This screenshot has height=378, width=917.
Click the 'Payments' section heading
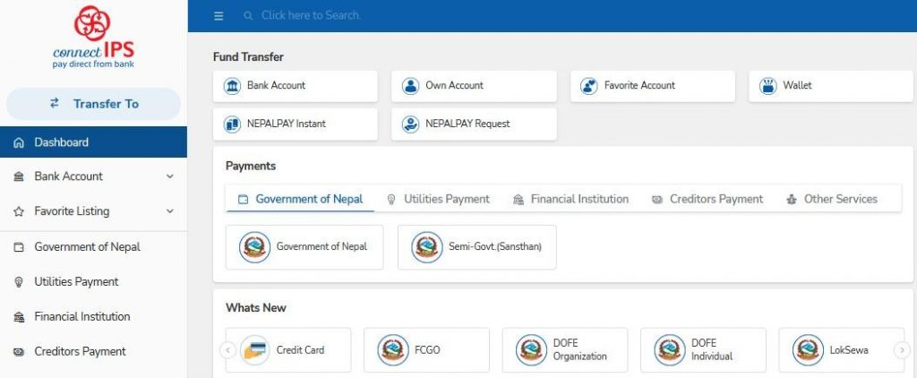[251, 167]
